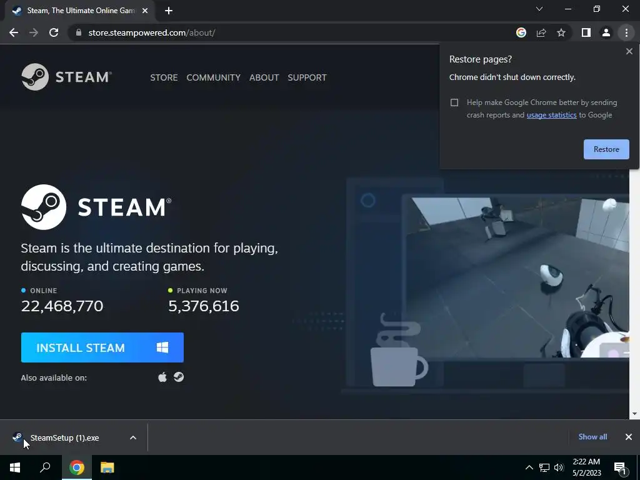The height and width of the screenshot is (480, 640).
Task: Open the Chrome three-dot menu
Action: tap(626, 32)
